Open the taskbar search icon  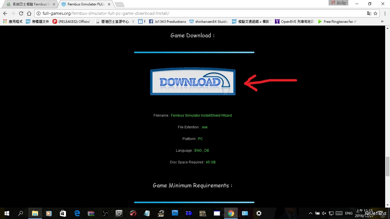tap(21, 213)
